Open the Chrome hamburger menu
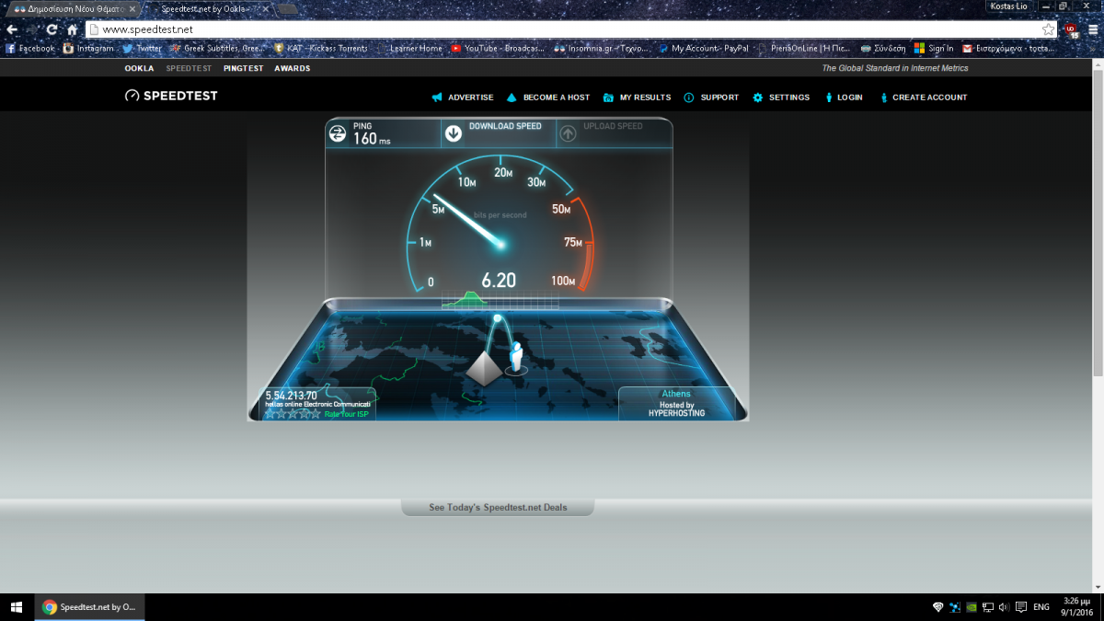This screenshot has height=621, width=1104. point(1092,29)
